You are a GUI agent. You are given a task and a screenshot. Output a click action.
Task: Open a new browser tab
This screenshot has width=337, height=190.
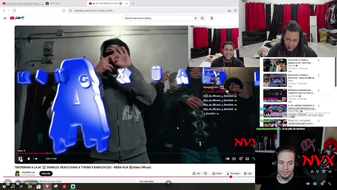tap(133, 3)
